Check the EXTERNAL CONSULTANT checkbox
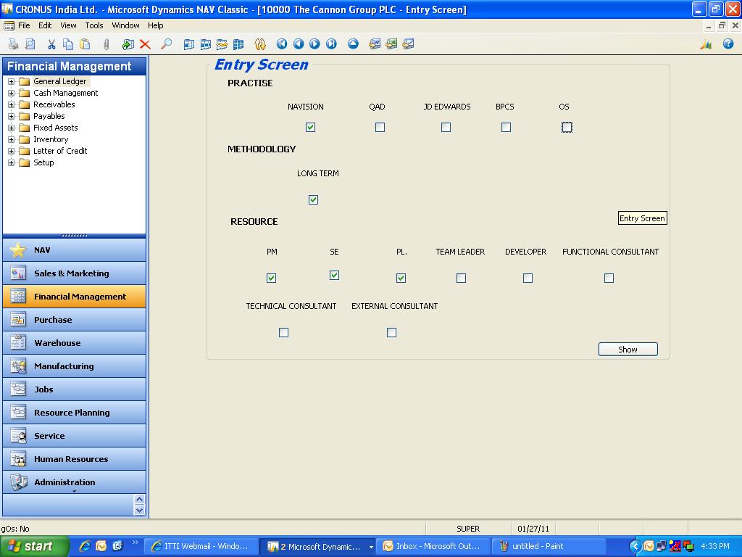Image resolution: width=742 pixels, height=557 pixels. point(391,332)
